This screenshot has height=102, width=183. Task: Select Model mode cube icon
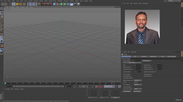tap(2, 13)
